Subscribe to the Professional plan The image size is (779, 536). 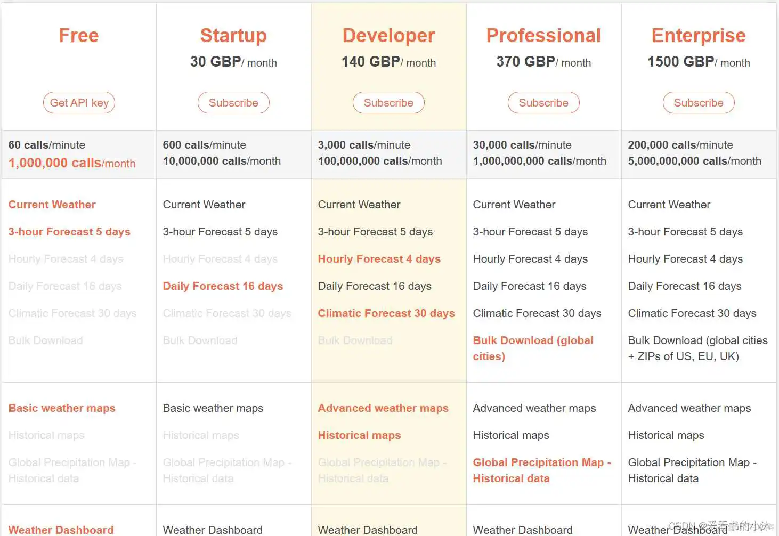[543, 103]
